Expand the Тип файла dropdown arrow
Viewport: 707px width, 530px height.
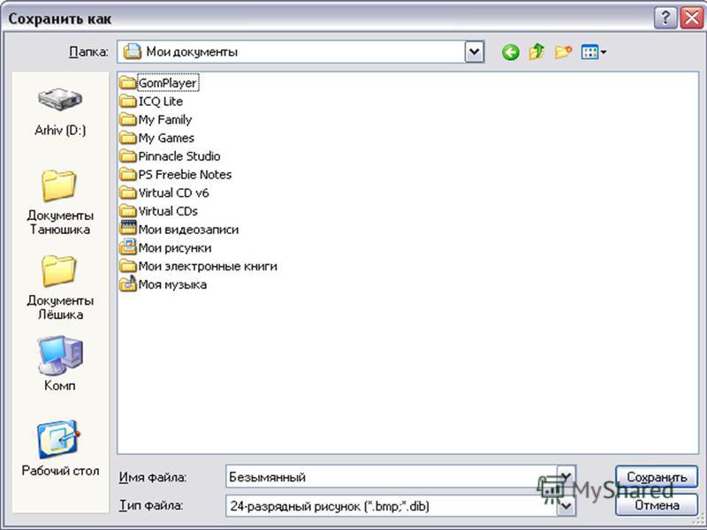tap(566, 505)
